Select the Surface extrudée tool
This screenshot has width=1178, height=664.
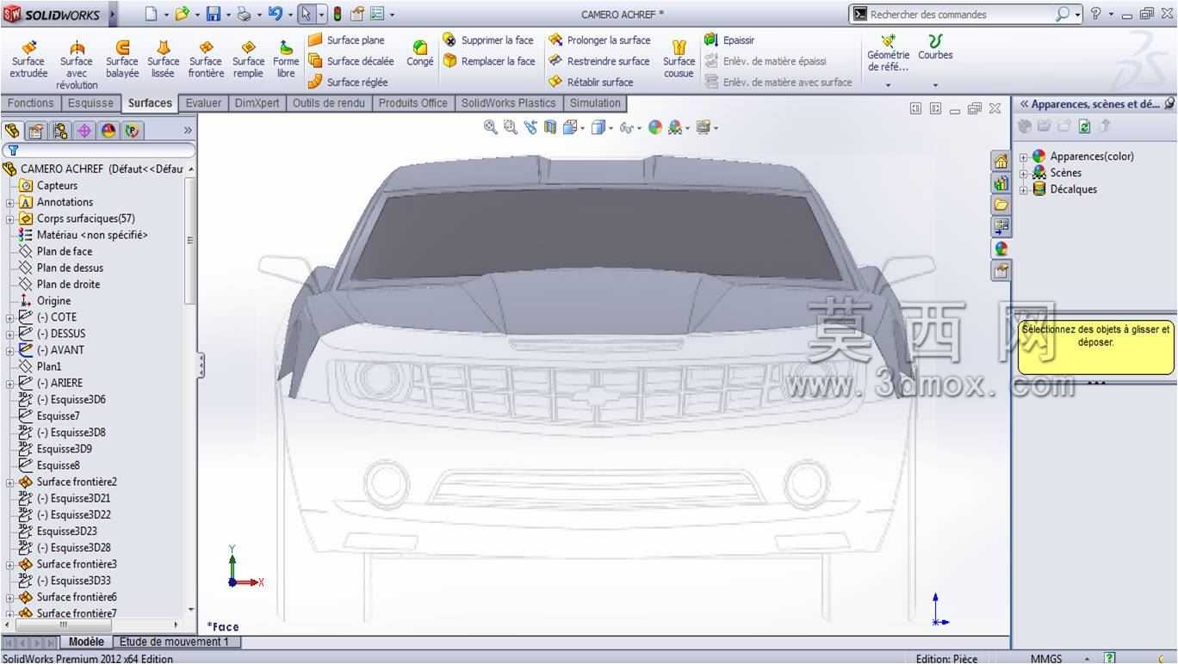(x=28, y=60)
